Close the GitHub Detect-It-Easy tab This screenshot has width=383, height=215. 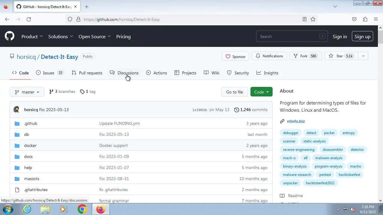76,7
